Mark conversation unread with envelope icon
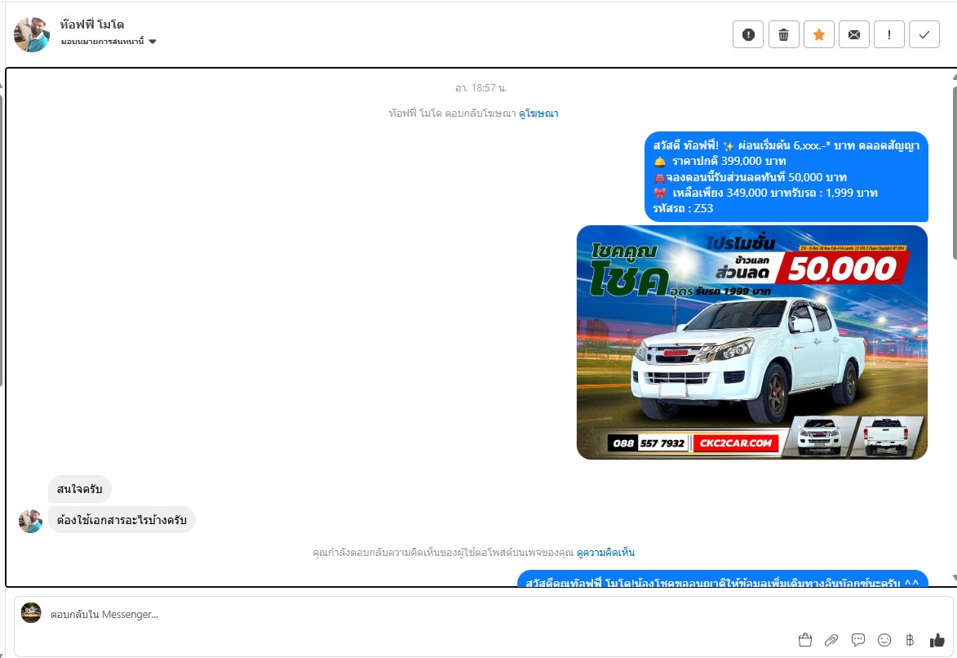Viewport: 957px width, 658px height. (854, 35)
